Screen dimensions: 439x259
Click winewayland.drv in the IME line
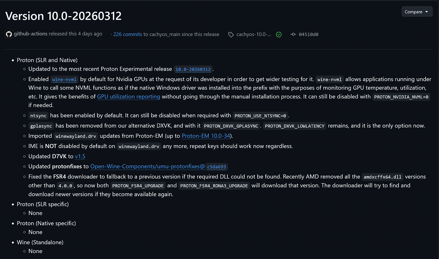139,146
